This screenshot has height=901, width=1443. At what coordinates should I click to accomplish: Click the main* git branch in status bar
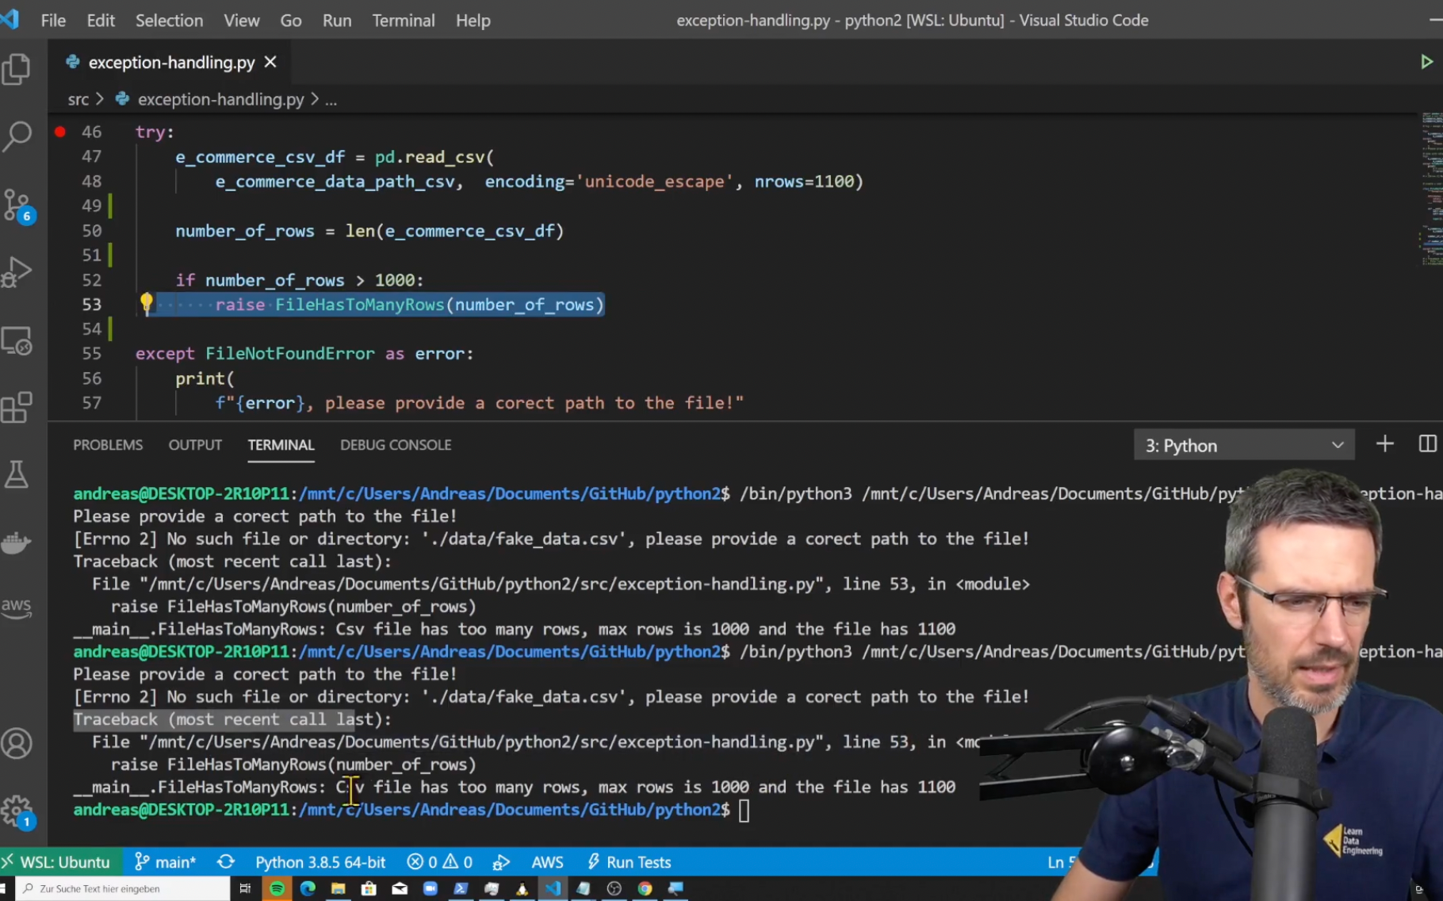(165, 862)
